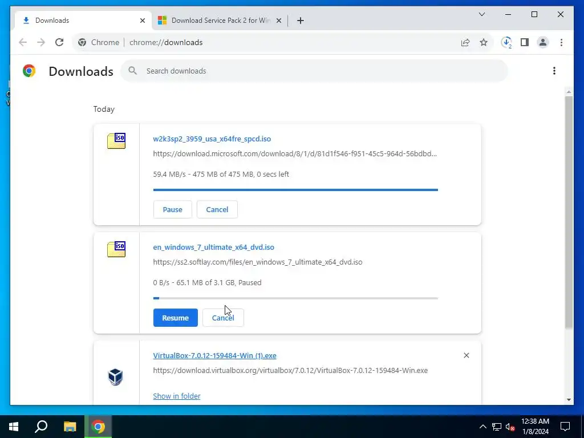584x438 pixels.
Task: Click the Chrome site info icon in address bar
Action: [82, 42]
